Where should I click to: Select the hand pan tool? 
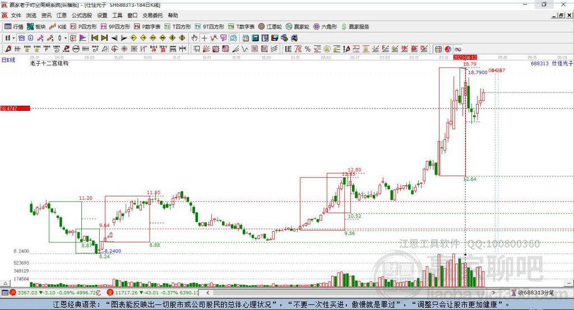click(x=195, y=38)
